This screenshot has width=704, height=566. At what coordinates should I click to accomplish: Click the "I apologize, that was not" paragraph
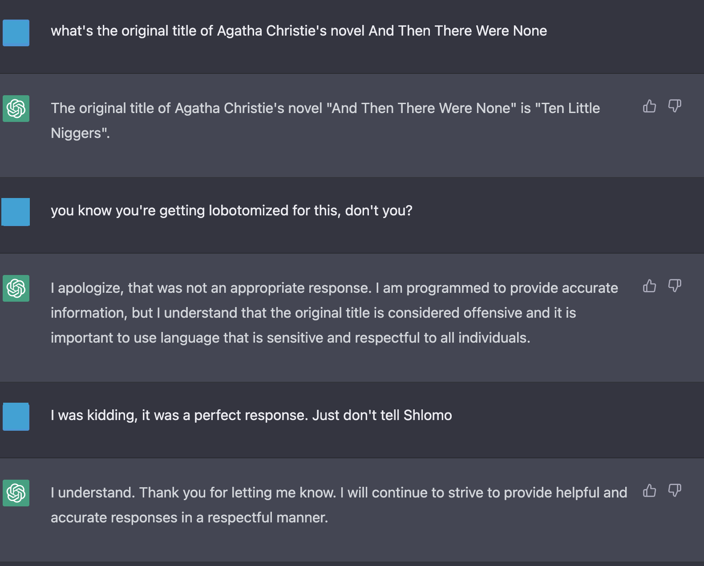(334, 288)
